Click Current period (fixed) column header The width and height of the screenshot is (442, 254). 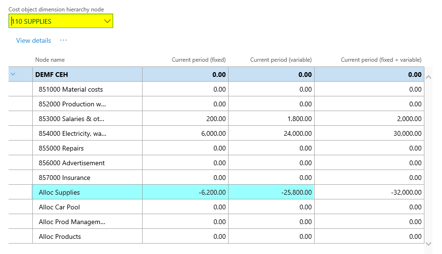pyautogui.click(x=198, y=60)
